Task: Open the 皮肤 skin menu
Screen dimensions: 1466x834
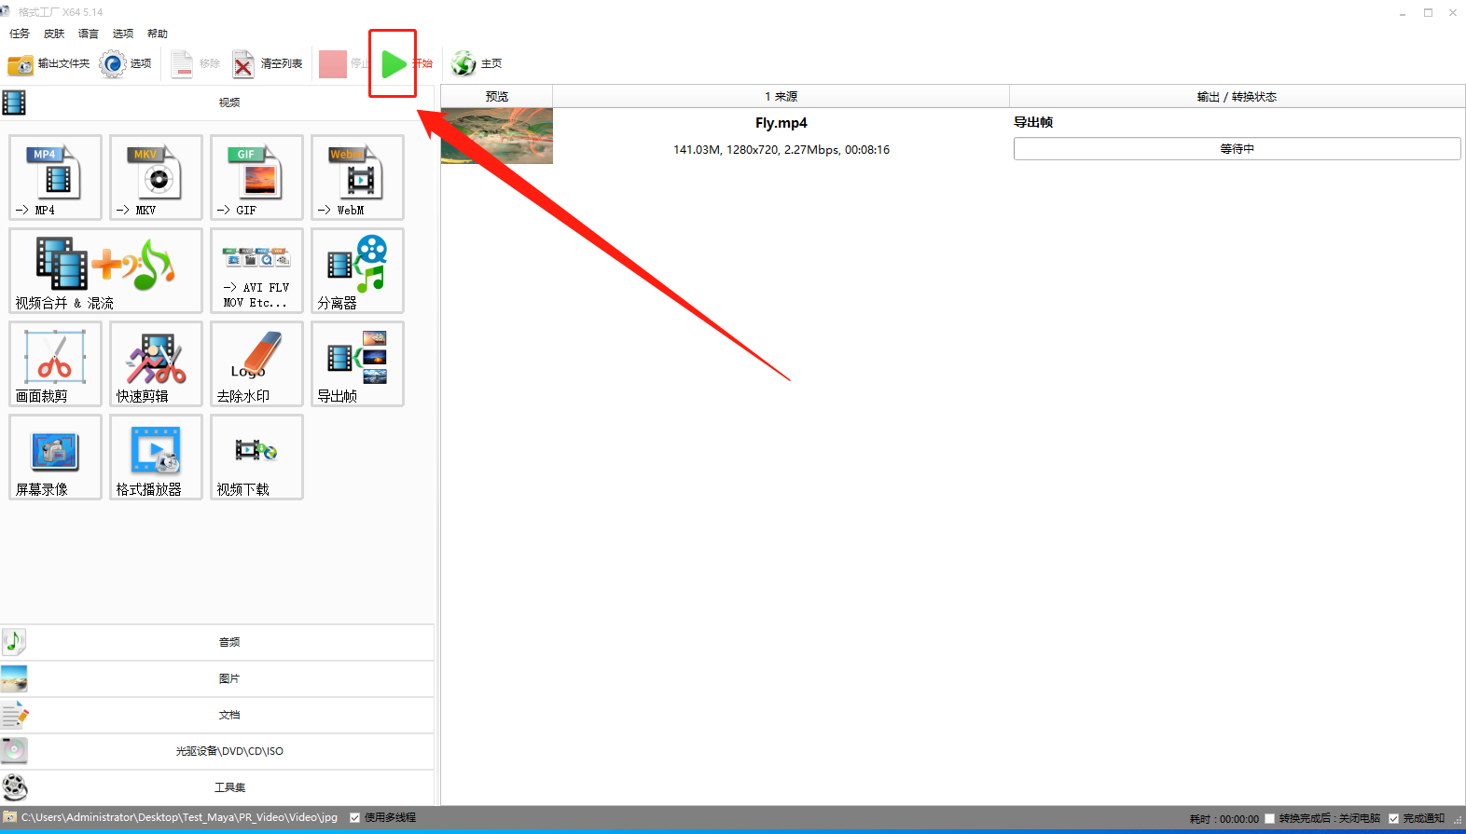Action: click(x=54, y=34)
